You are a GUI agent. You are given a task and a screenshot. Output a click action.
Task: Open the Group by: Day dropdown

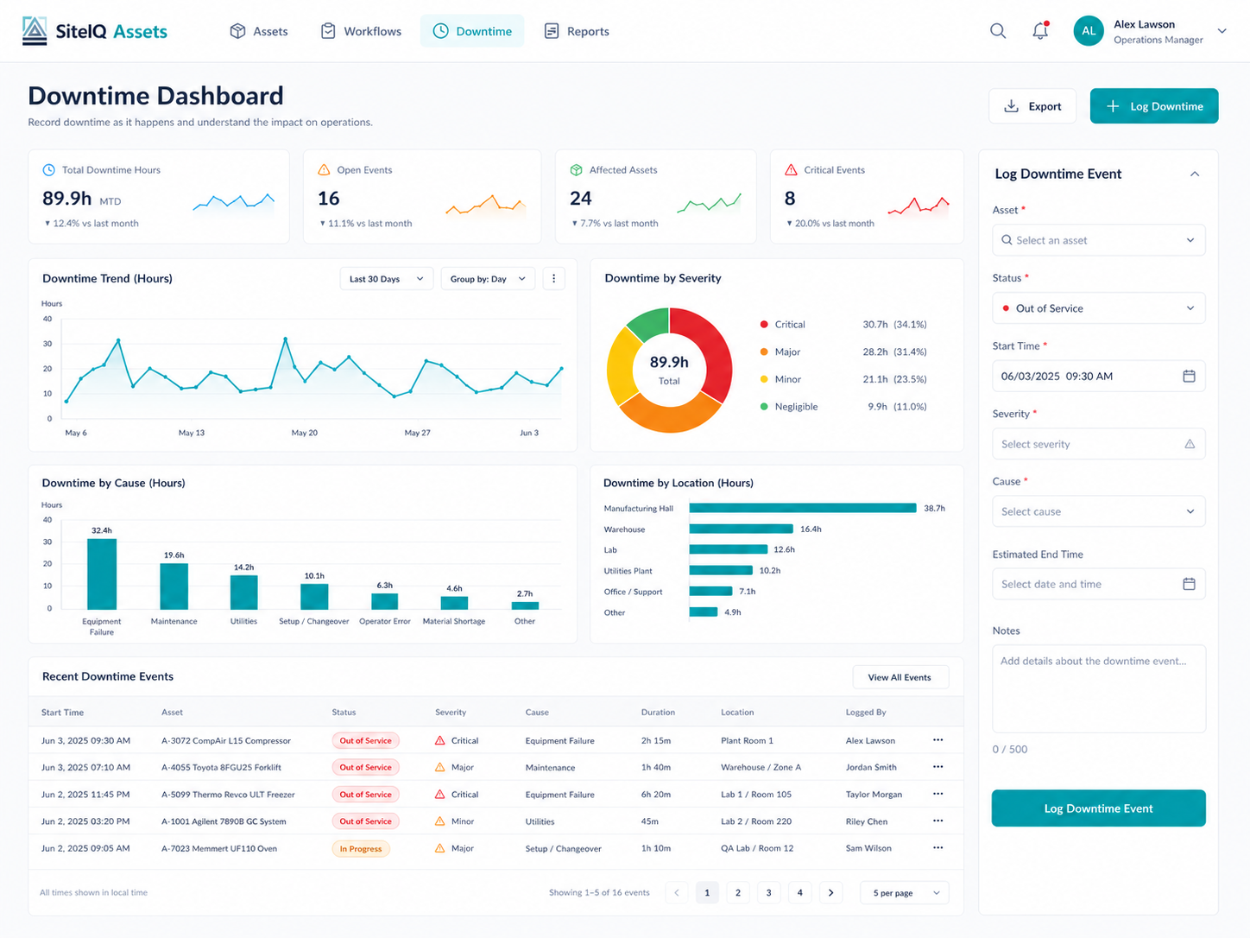(x=489, y=279)
